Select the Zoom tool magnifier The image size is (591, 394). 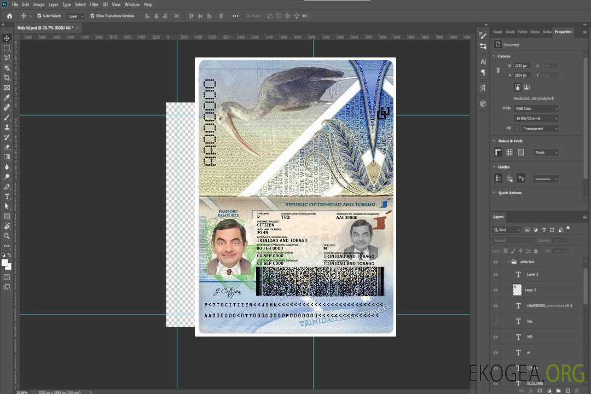coord(7,236)
